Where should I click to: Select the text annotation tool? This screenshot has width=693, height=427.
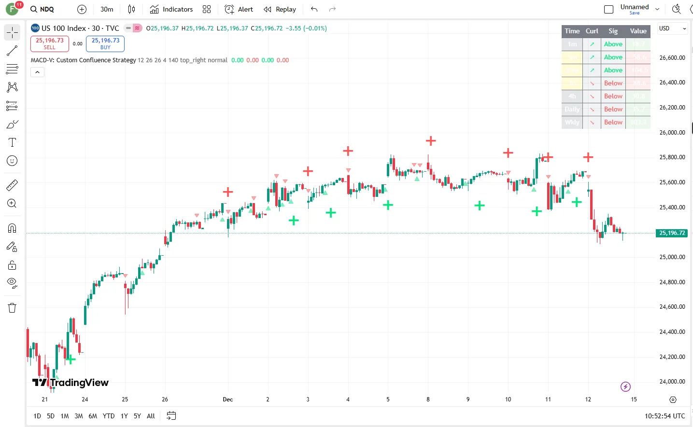tap(12, 142)
